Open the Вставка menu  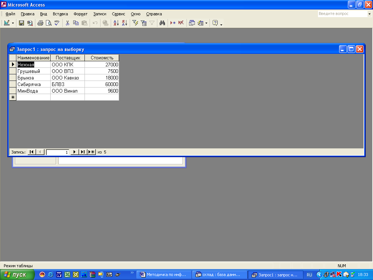(x=60, y=14)
